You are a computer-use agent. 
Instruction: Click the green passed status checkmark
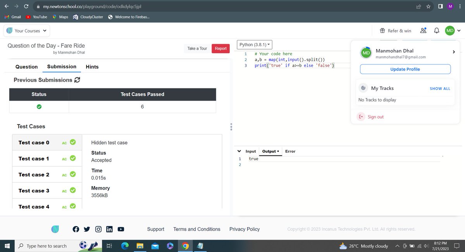pyautogui.click(x=39, y=107)
